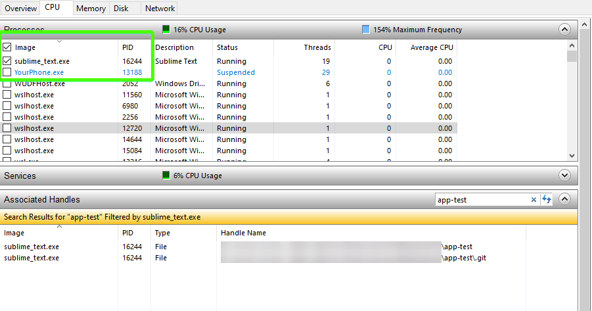Open the Network tab

[160, 9]
